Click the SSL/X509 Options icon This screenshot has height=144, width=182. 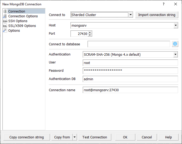point(5,26)
